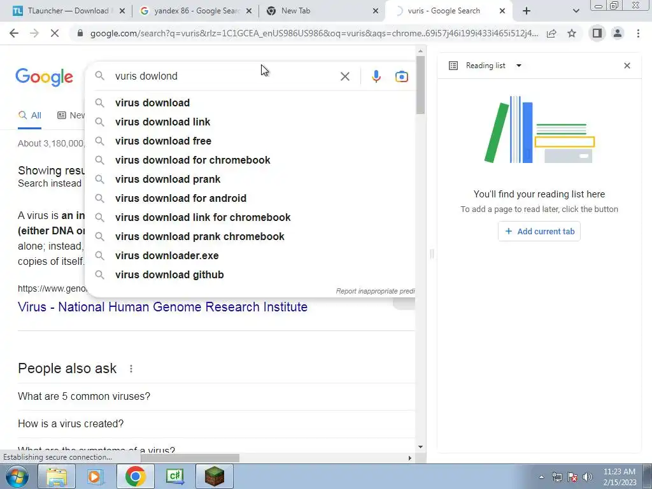This screenshot has height=489, width=652.
Task: Click the Reading list panel icon
Action: [x=453, y=66]
